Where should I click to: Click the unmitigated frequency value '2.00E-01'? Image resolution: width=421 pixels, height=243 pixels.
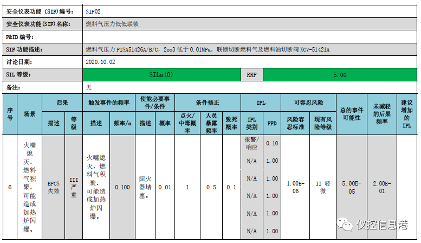click(382, 187)
